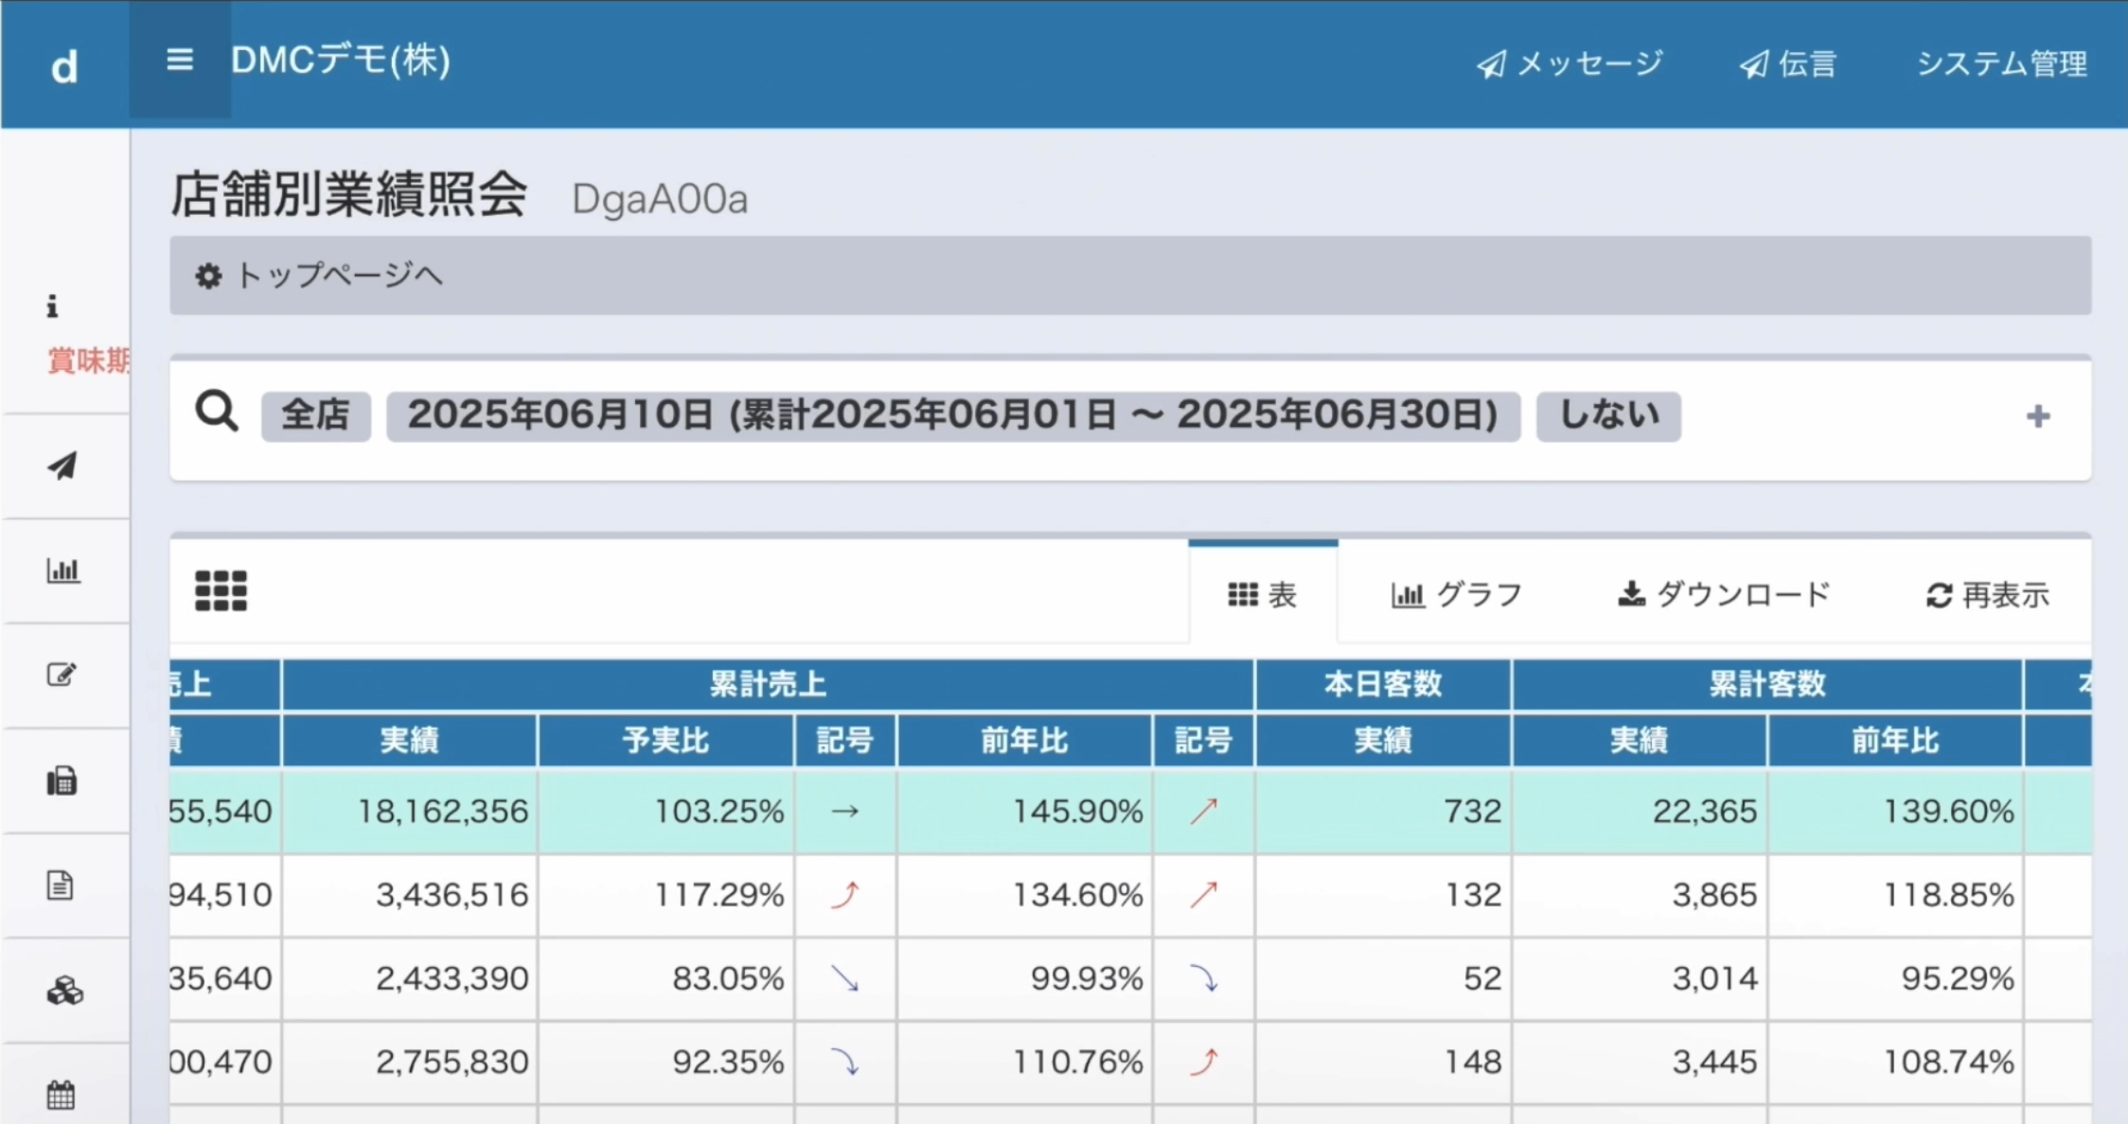2128x1124 pixels.
Task: Open the stacked boxes sidebar icon
Action: (64, 991)
